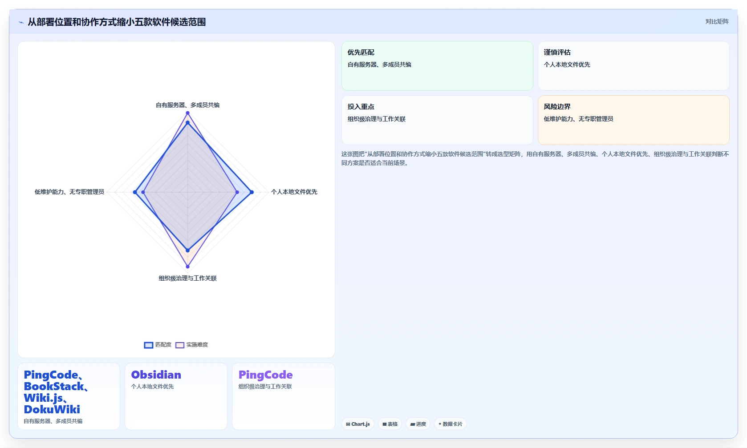Click the radar axis label 个人本地文件优先
This screenshot has height=448, width=747.
[x=294, y=192]
